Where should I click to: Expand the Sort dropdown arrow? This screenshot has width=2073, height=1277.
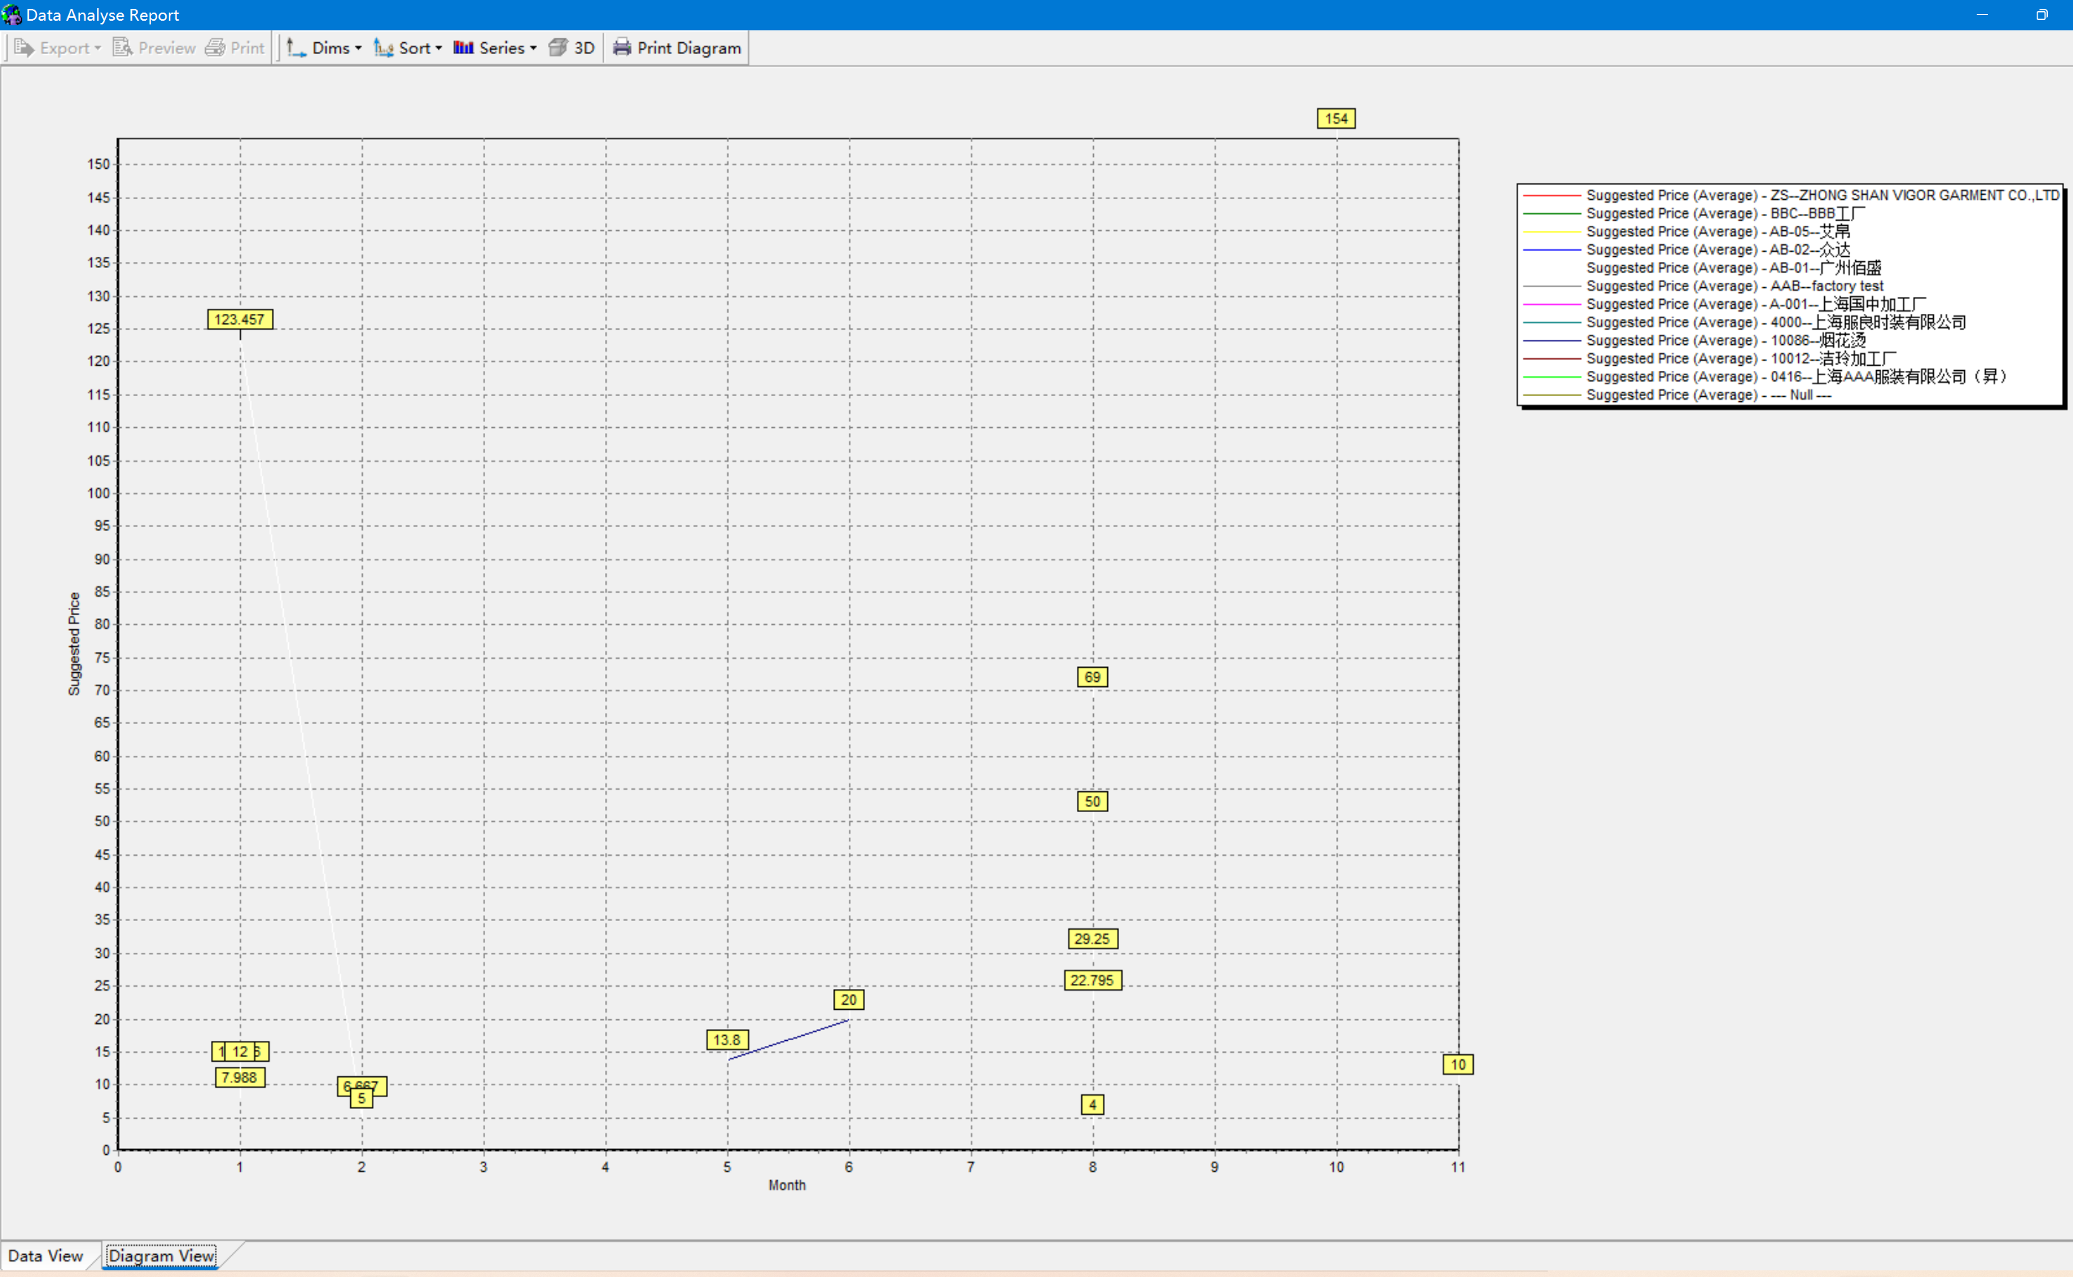click(x=438, y=49)
